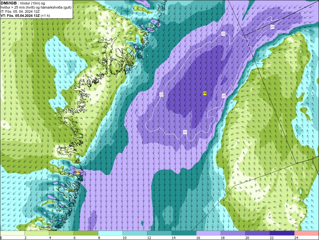The height and width of the screenshot is (240, 319).
Task: Click the 25 label on the contour's southern edge
Action: point(185,132)
